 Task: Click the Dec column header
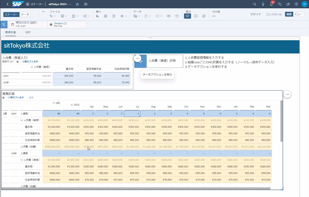[219, 107]
